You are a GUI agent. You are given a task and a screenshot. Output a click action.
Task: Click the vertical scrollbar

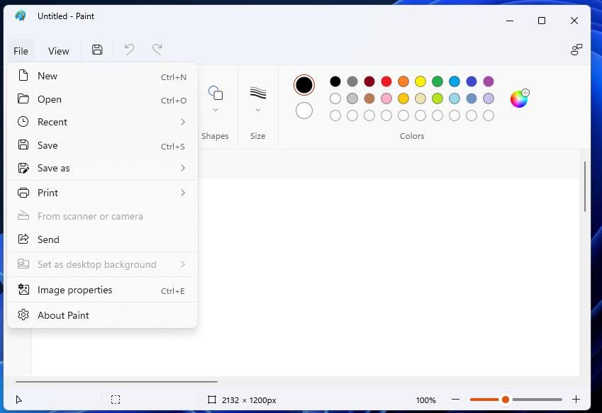click(x=585, y=187)
